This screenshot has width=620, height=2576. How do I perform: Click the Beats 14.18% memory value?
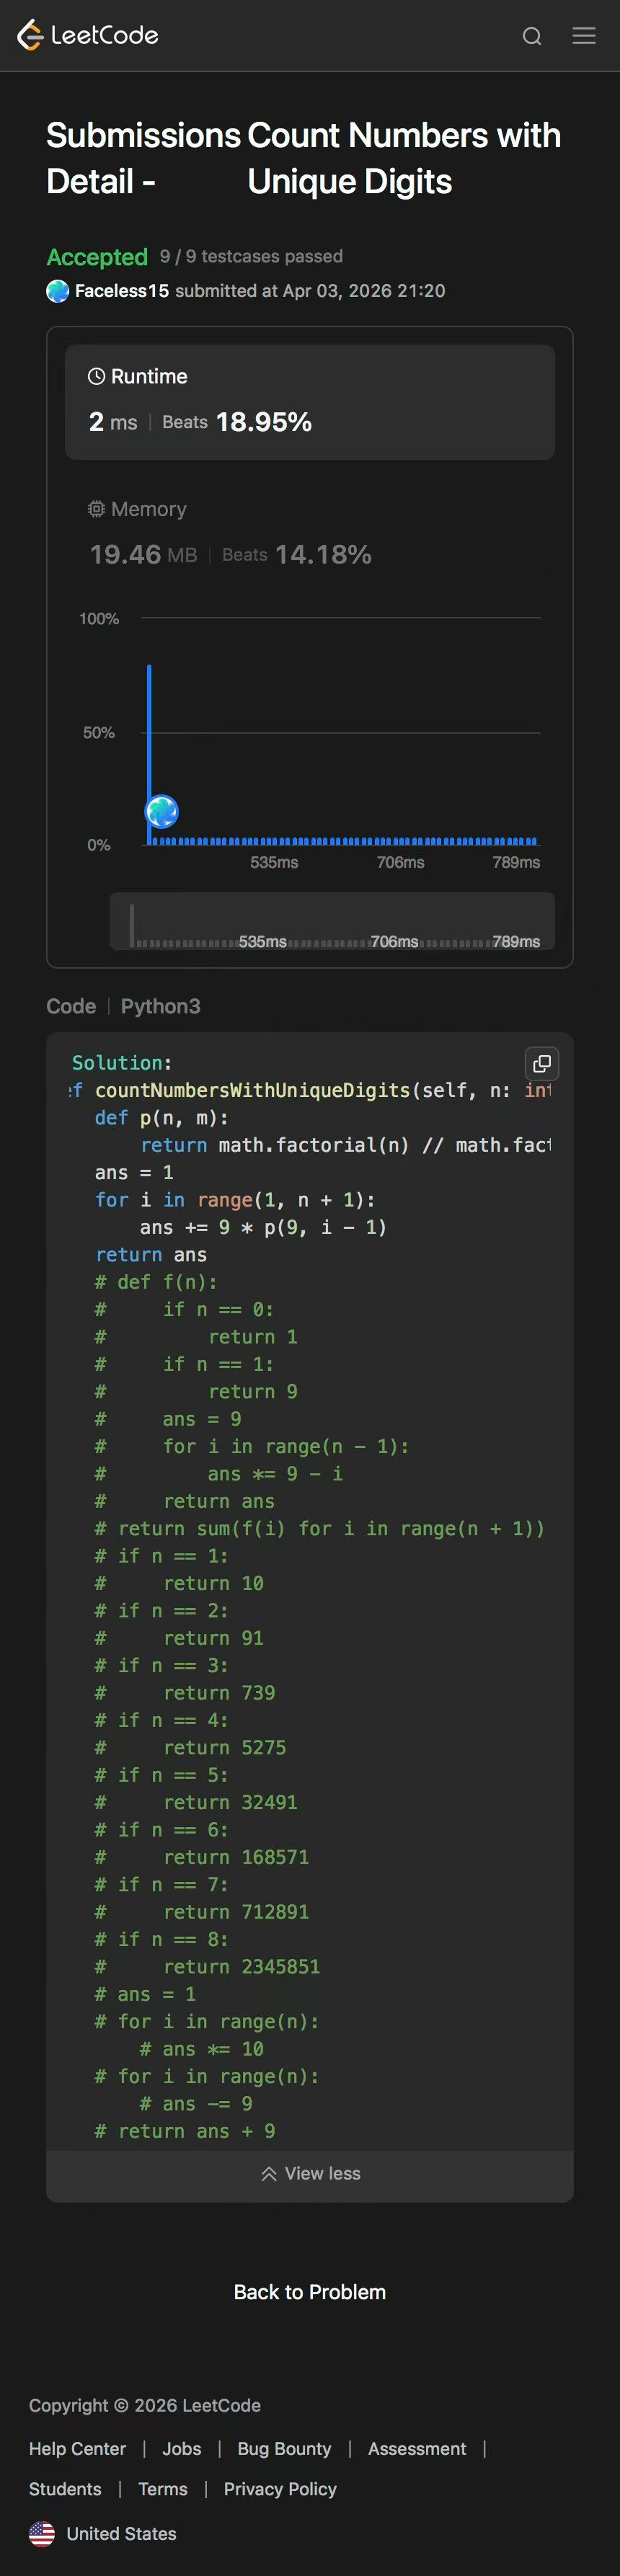(x=297, y=554)
